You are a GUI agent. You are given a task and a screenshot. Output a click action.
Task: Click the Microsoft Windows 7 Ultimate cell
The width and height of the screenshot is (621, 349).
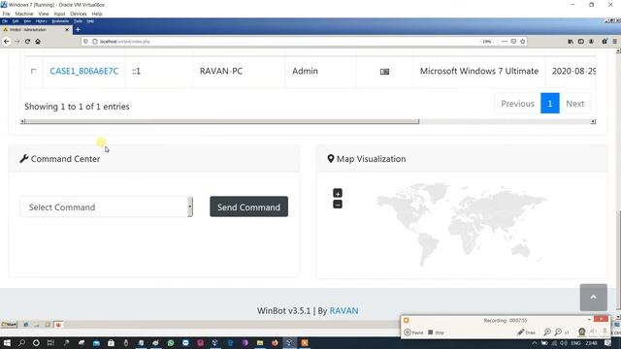click(479, 71)
